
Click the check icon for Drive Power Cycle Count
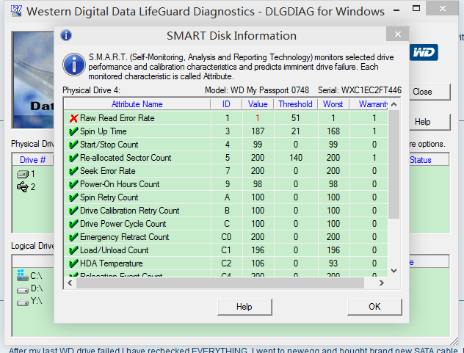pyautogui.click(x=73, y=224)
